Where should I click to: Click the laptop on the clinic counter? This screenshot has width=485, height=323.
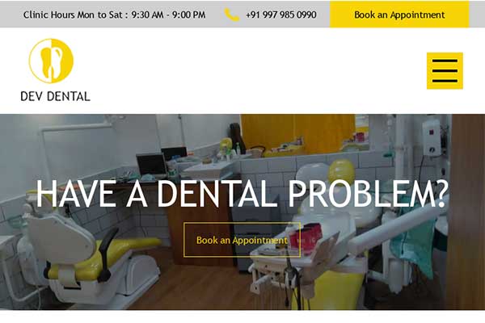pos(152,166)
